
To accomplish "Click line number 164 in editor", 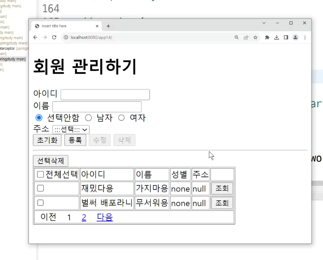I will pos(51,9).
